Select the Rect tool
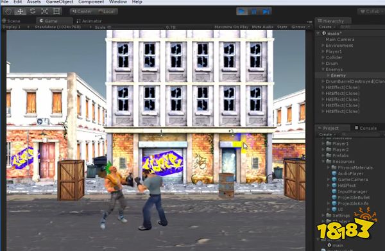The image size is (385, 251). point(56,12)
